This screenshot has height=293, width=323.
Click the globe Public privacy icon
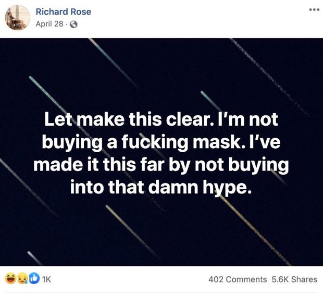73,24
